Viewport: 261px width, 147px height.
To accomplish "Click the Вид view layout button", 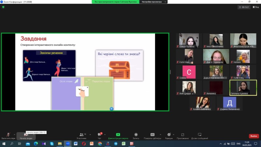I will (x=256, y=7).
